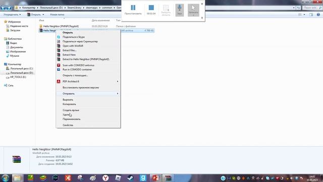
Task: Choose Создать ярлык
Action: coord(88,110)
